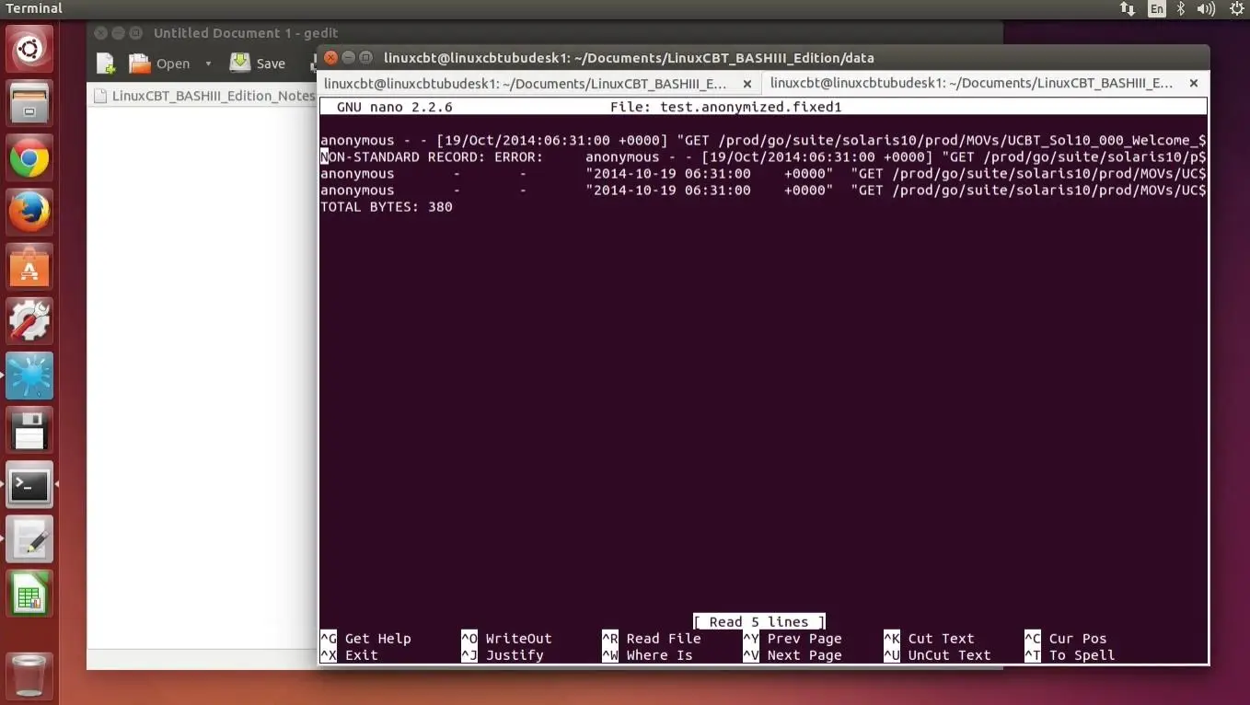Click the '^C Cur Pos' nano shortcut
This screenshot has width=1250, height=705.
click(x=1066, y=639)
